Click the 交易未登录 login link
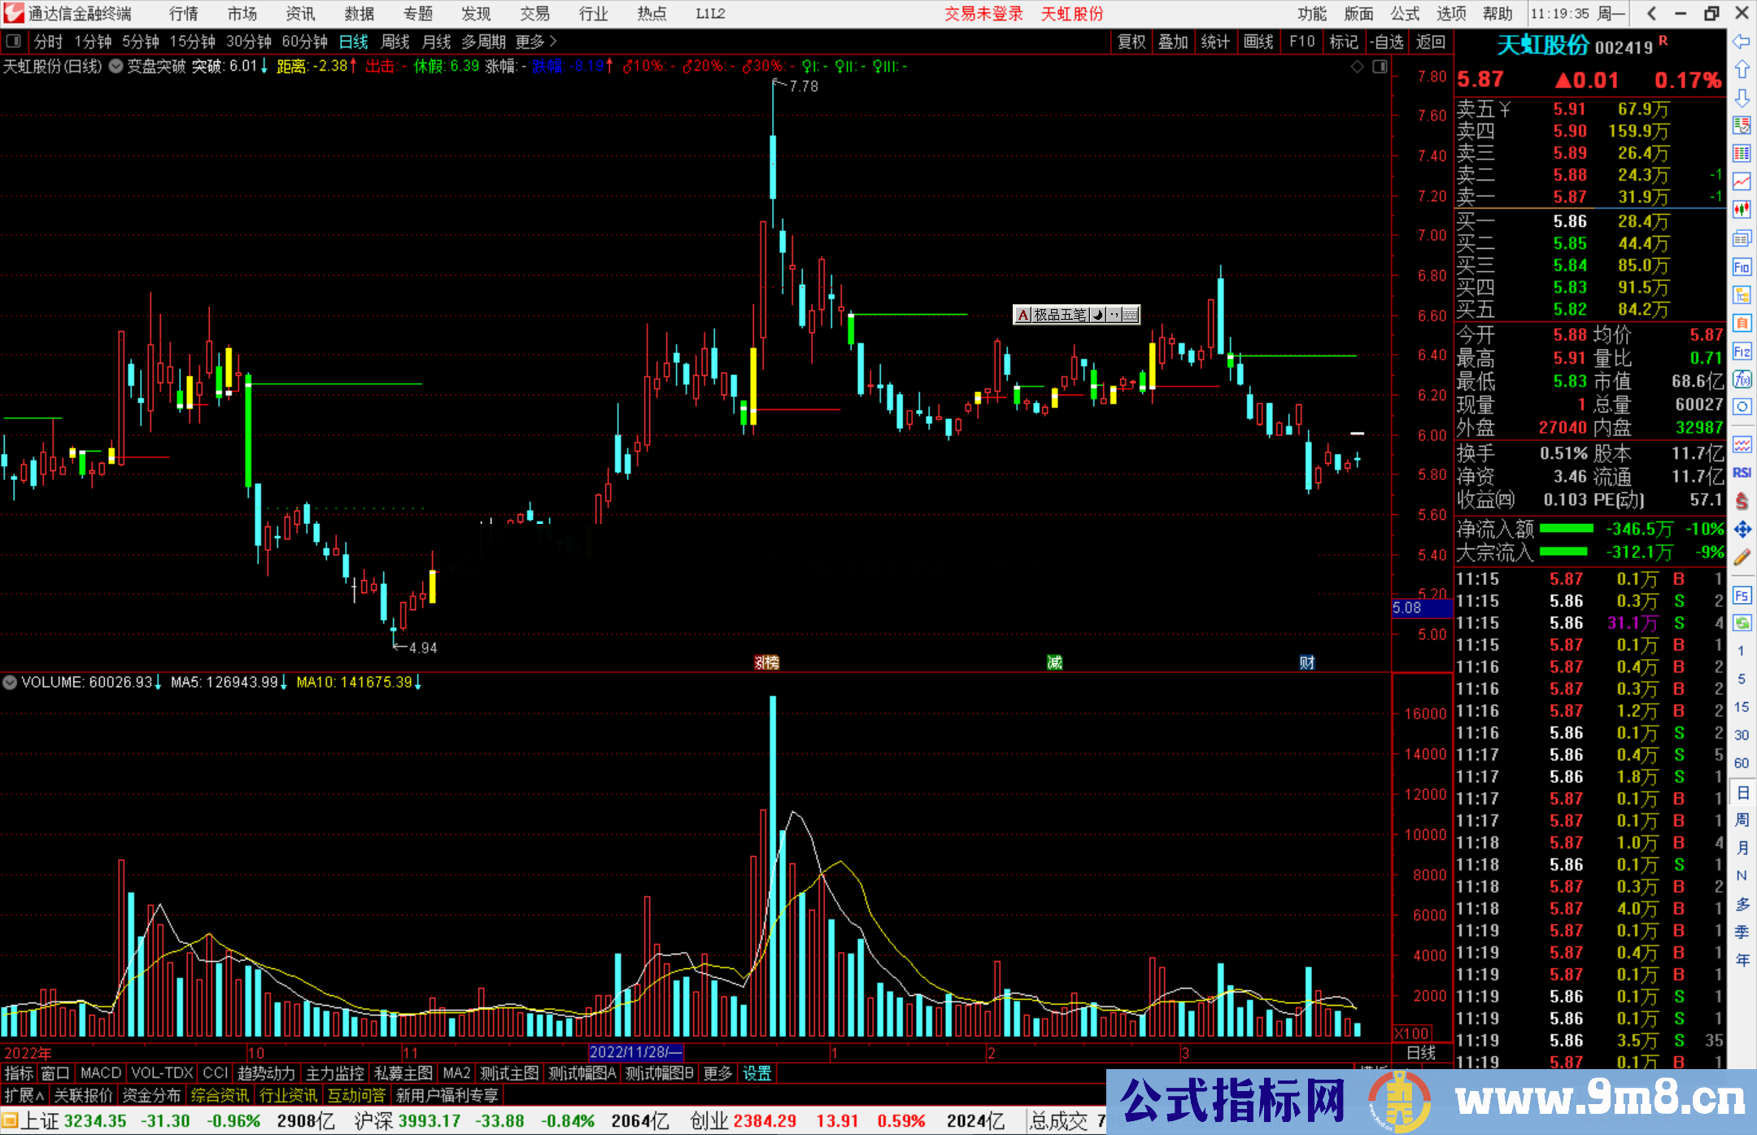The image size is (1757, 1135). (983, 14)
